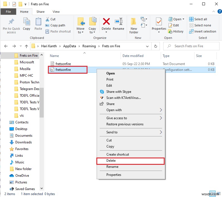
Task: Choose Restore previous versions
Action: coord(131,124)
